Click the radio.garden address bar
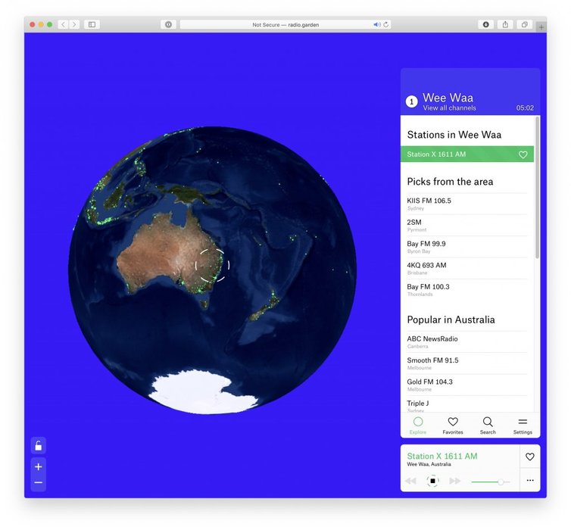Viewport: 571px width, 530px height. click(x=285, y=24)
